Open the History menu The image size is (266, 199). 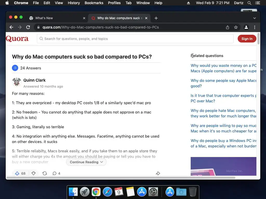pyautogui.click(x=74, y=3)
